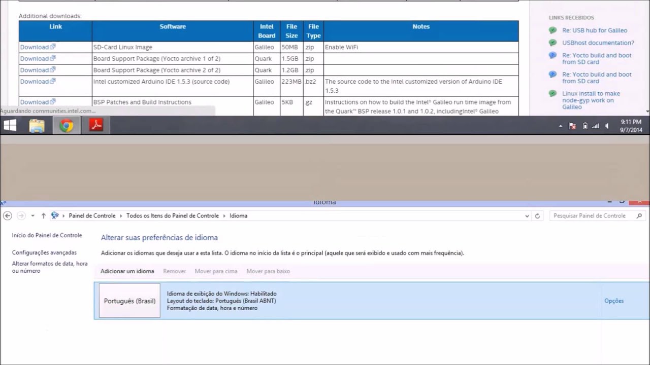
Task: Check battery status in system tray
Action: 584,126
